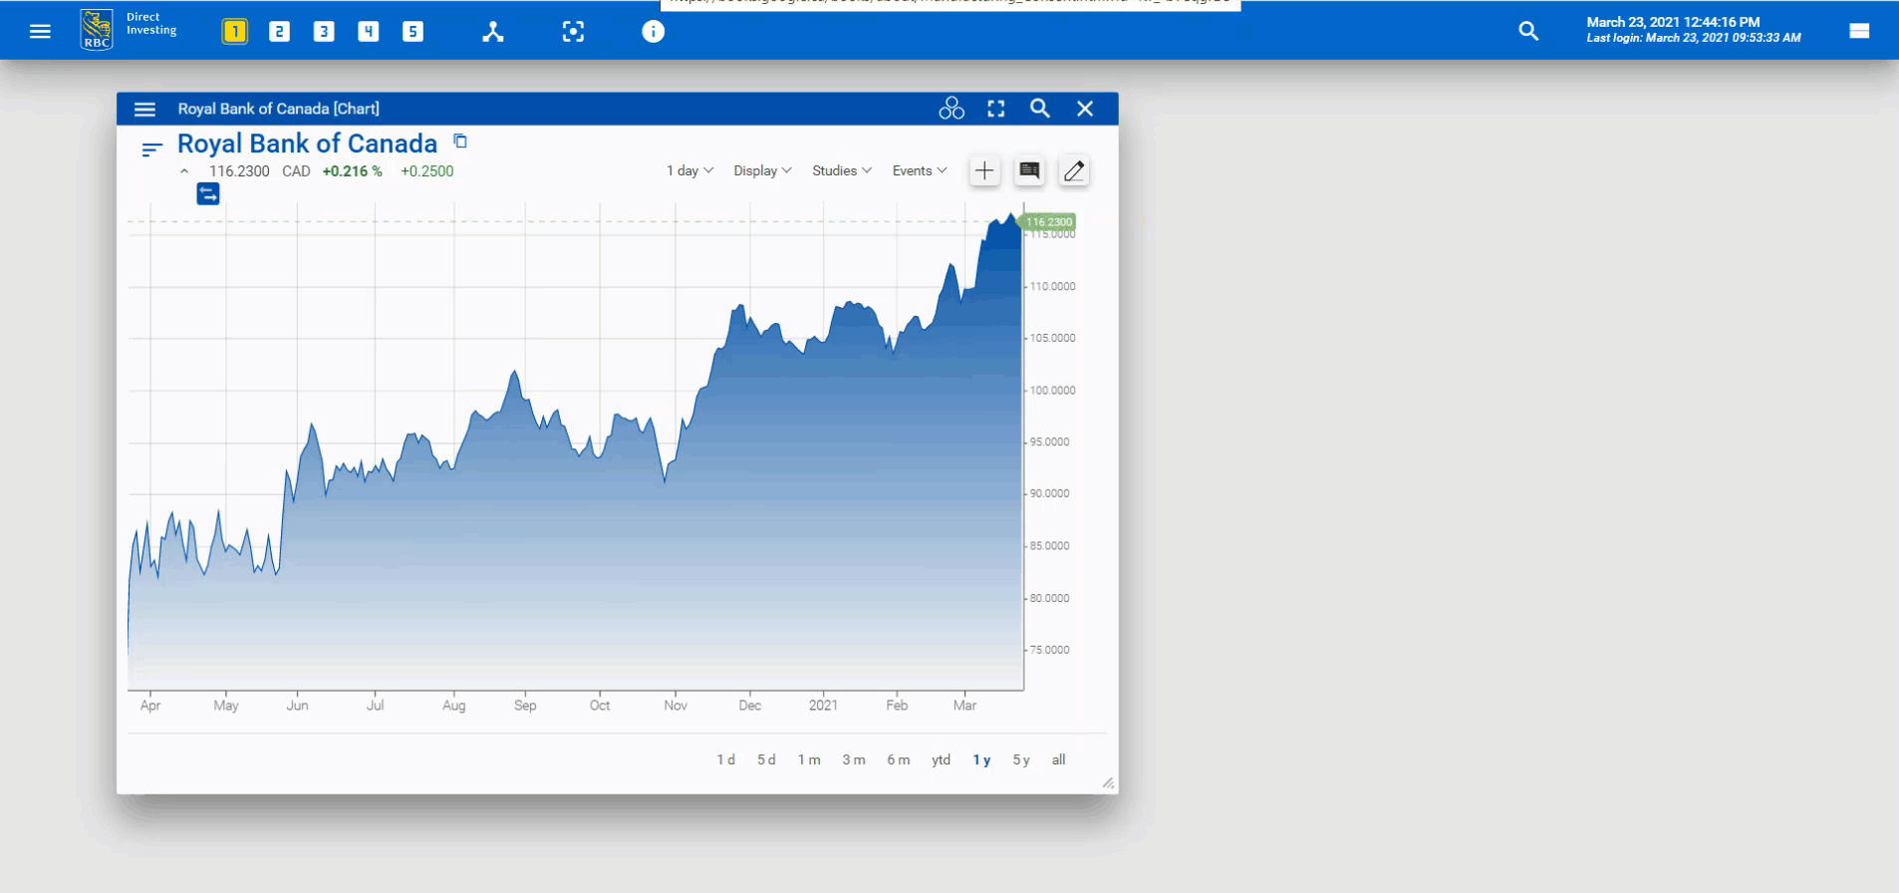Expand chart window to fullscreen
This screenshot has height=893, width=1899.
coord(996,109)
